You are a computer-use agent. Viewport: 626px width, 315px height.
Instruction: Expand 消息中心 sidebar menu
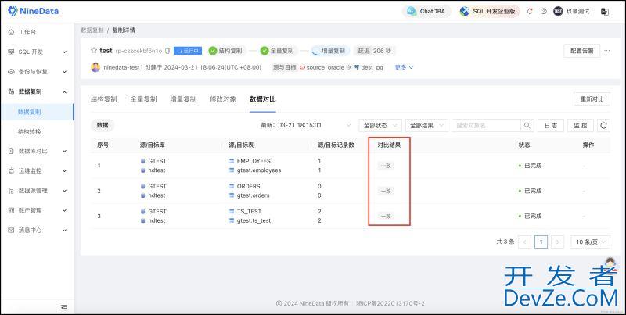(38, 230)
